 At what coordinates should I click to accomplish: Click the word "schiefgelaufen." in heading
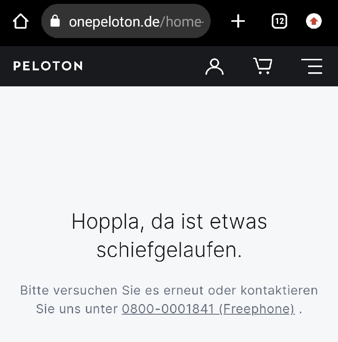tap(169, 250)
